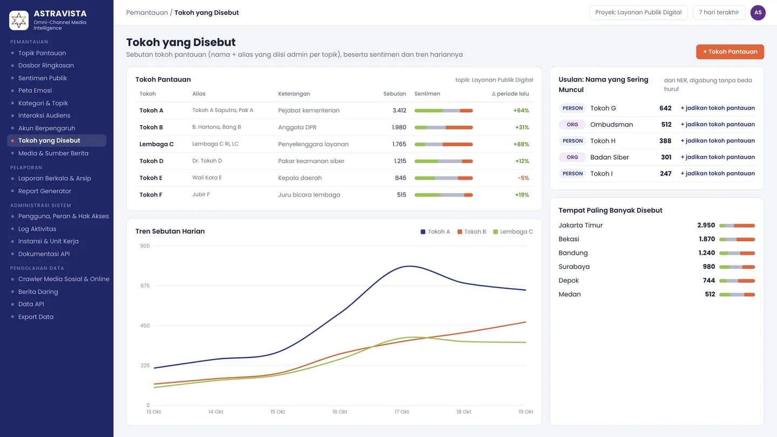The width and height of the screenshot is (777, 437).
Task: Promote Ombudsman to tokoh pantauan
Action: (x=718, y=124)
